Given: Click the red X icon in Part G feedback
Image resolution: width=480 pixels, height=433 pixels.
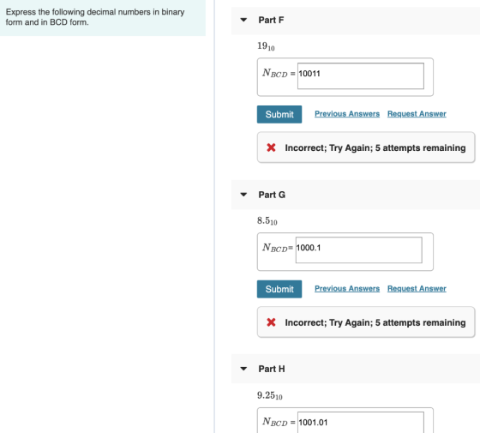Looking at the screenshot, I should pyautogui.click(x=271, y=322).
